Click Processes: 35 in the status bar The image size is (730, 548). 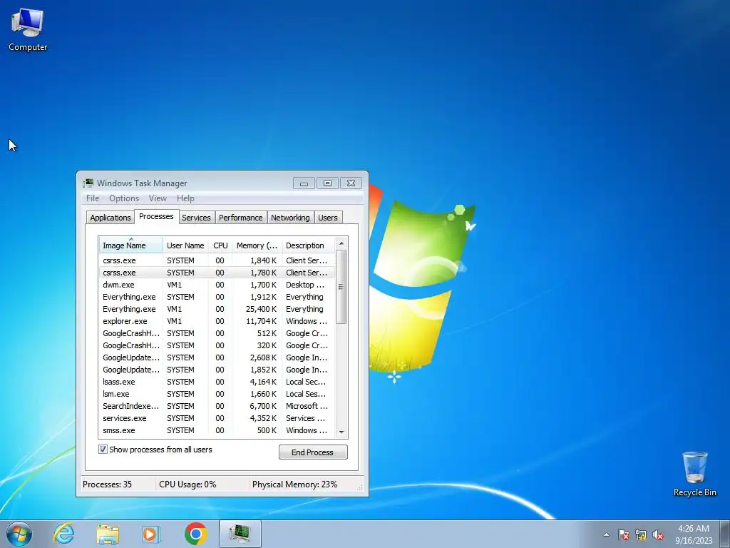[108, 484]
